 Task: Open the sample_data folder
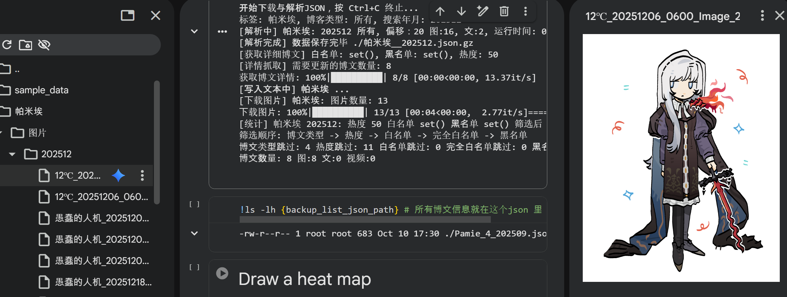click(41, 90)
